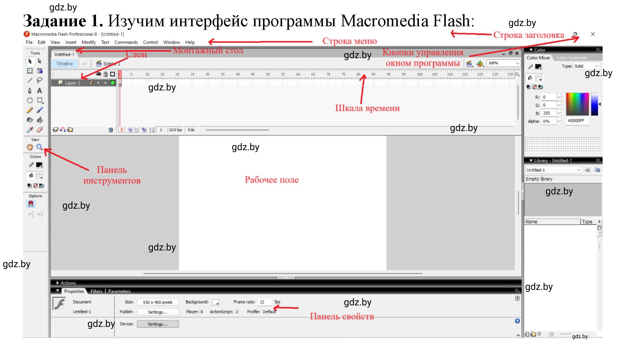Screen dimensions: 619x343
Task: Collapse the Library panel
Action: [x=531, y=161]
